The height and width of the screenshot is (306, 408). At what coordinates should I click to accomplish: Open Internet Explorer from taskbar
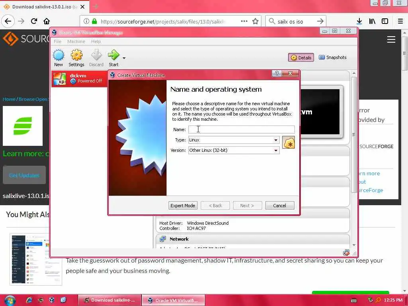[29, 300]
